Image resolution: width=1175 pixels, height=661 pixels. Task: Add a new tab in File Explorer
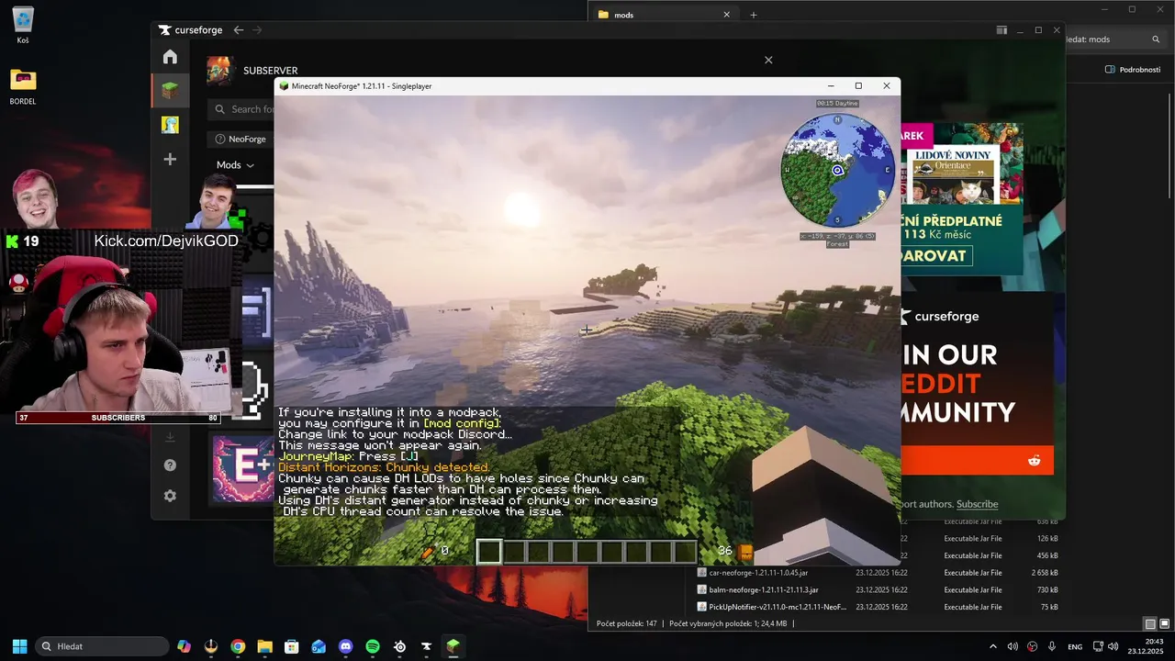coord(754,15)
